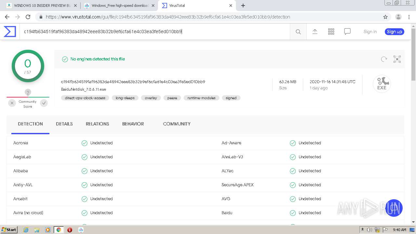The image size is (416, 234).
Task: Click the direct-cpu-clock-access tag
Action: pos(85,98)
